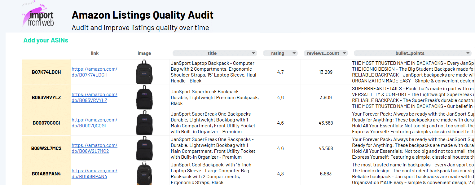Viewport: 475px width, 185px height.
Task: Click the 4.8 rating cell
Action: [280, 174]
